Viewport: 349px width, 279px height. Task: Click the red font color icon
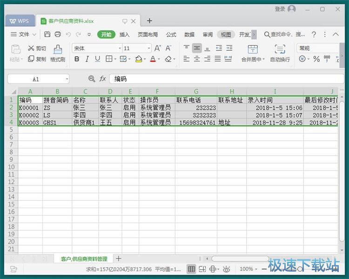(x=153, y=59)
